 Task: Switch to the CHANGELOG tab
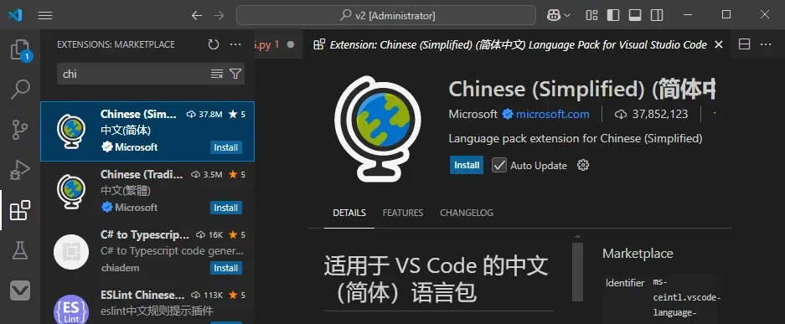click(466, 213)
